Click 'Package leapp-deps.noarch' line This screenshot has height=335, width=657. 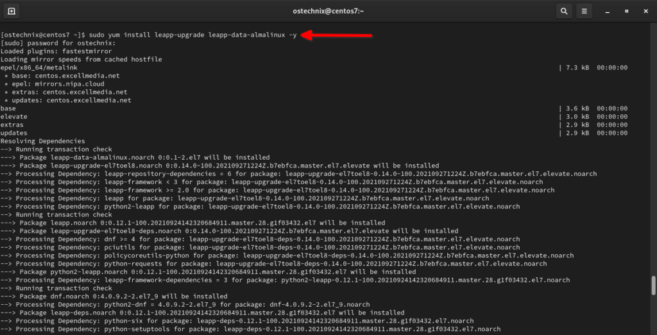click(x=202, y=313)
